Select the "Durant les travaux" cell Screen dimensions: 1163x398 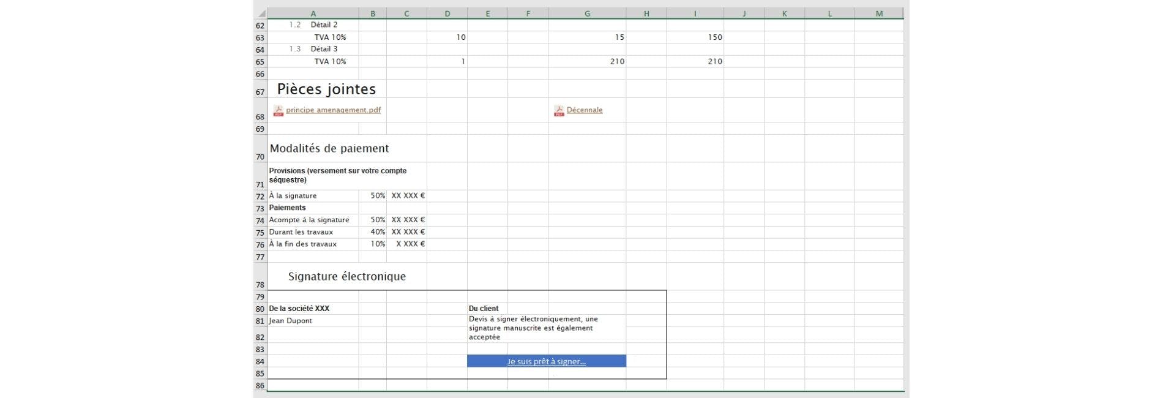pos(313,232)
